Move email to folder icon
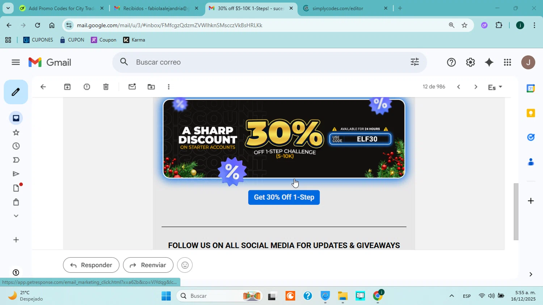This screenshot has width=543, height=305. (151, 87)
